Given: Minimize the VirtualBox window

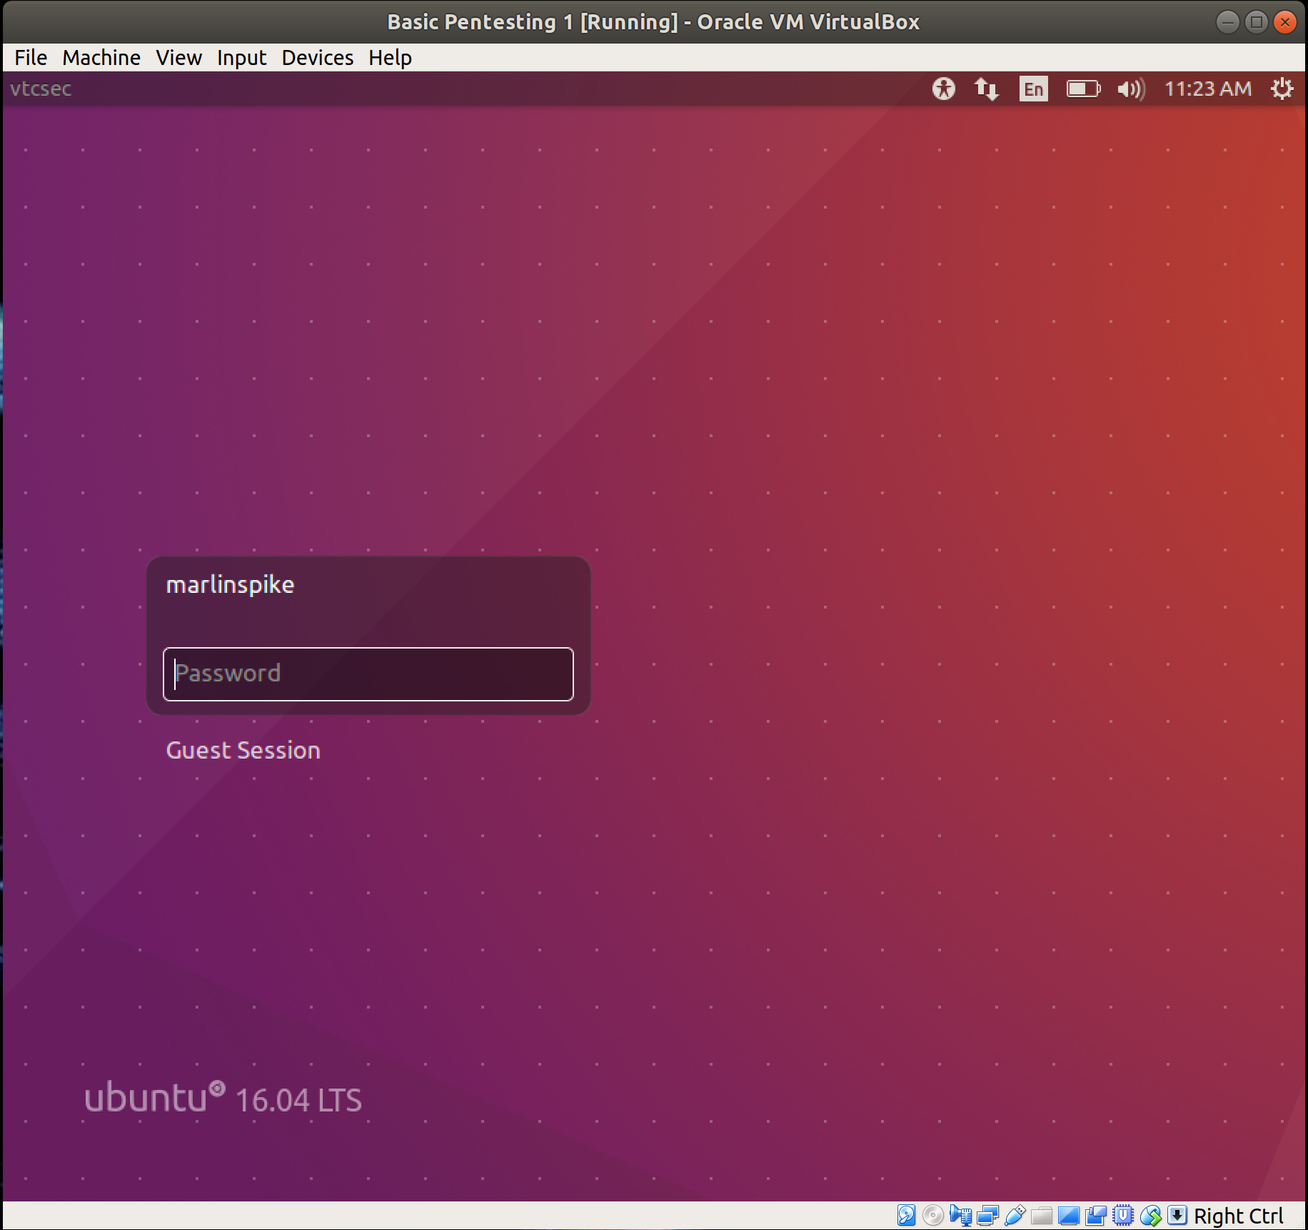Looking at the screenshot, I should click(x=1227, y=22).
